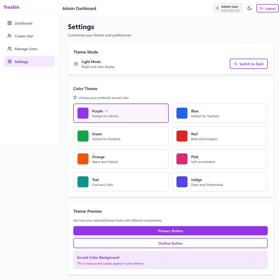
Task: Click the Create User person-plus icon
Action: pos(10,36)
